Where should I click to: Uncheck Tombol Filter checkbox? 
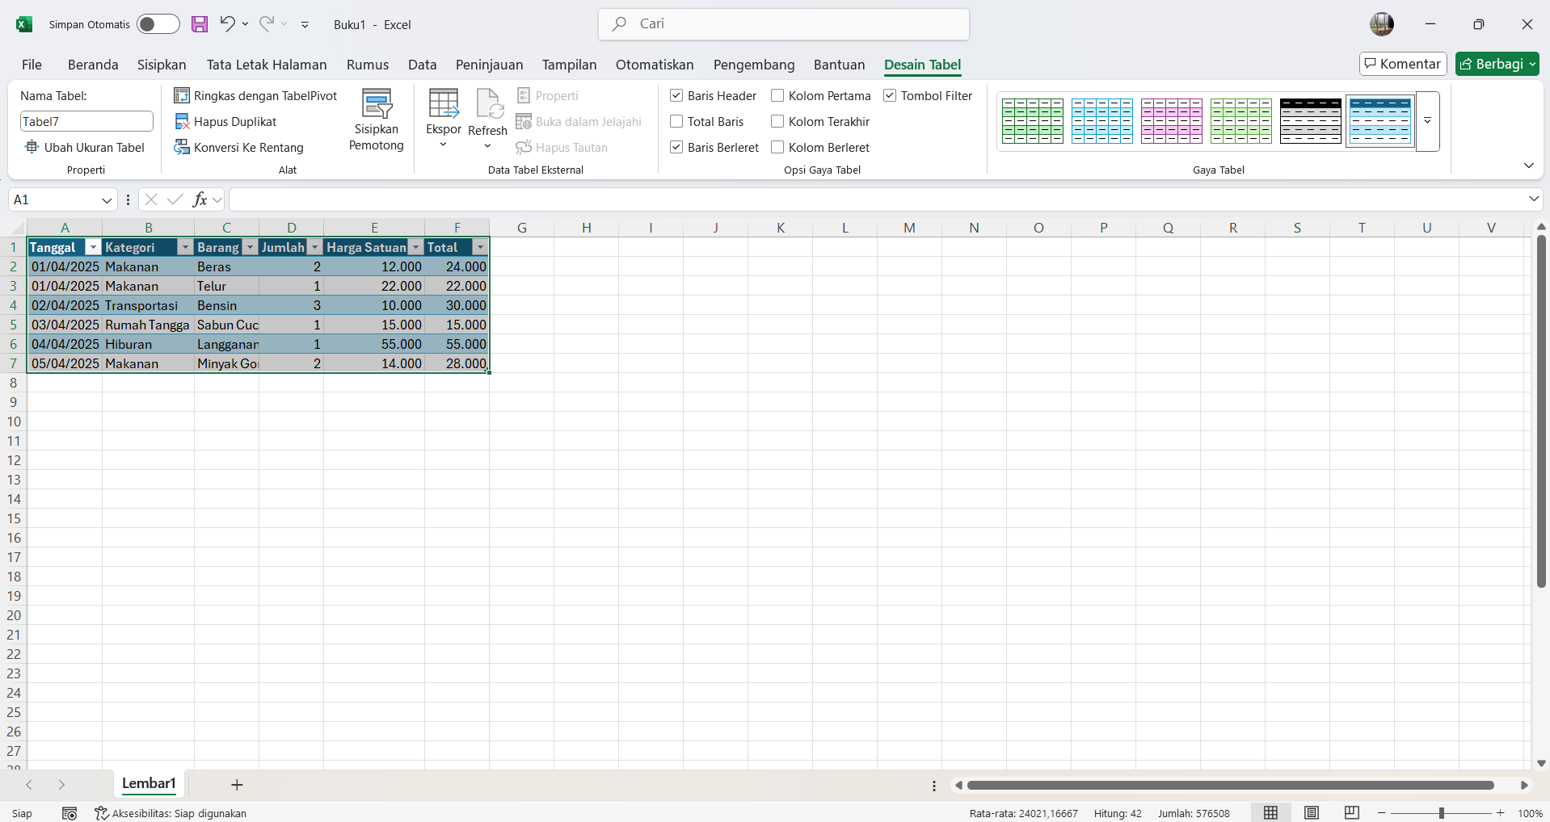890,95
